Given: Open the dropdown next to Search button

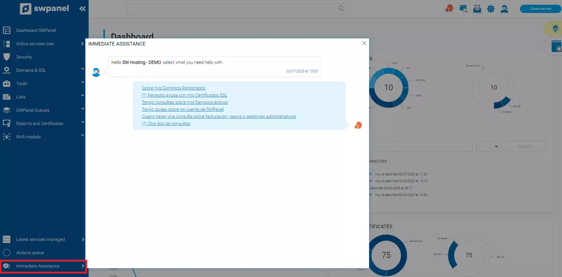Looking at the screenshot, I should coord(487,146).
